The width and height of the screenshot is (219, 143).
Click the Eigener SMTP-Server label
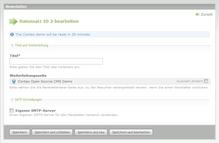[x=36, y=111]
